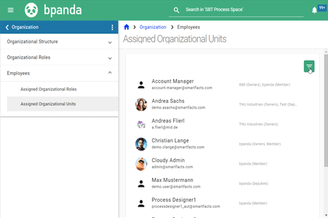Click Cloudy Admin's avatar picture
Screen dimensions: 328x218
141,164
